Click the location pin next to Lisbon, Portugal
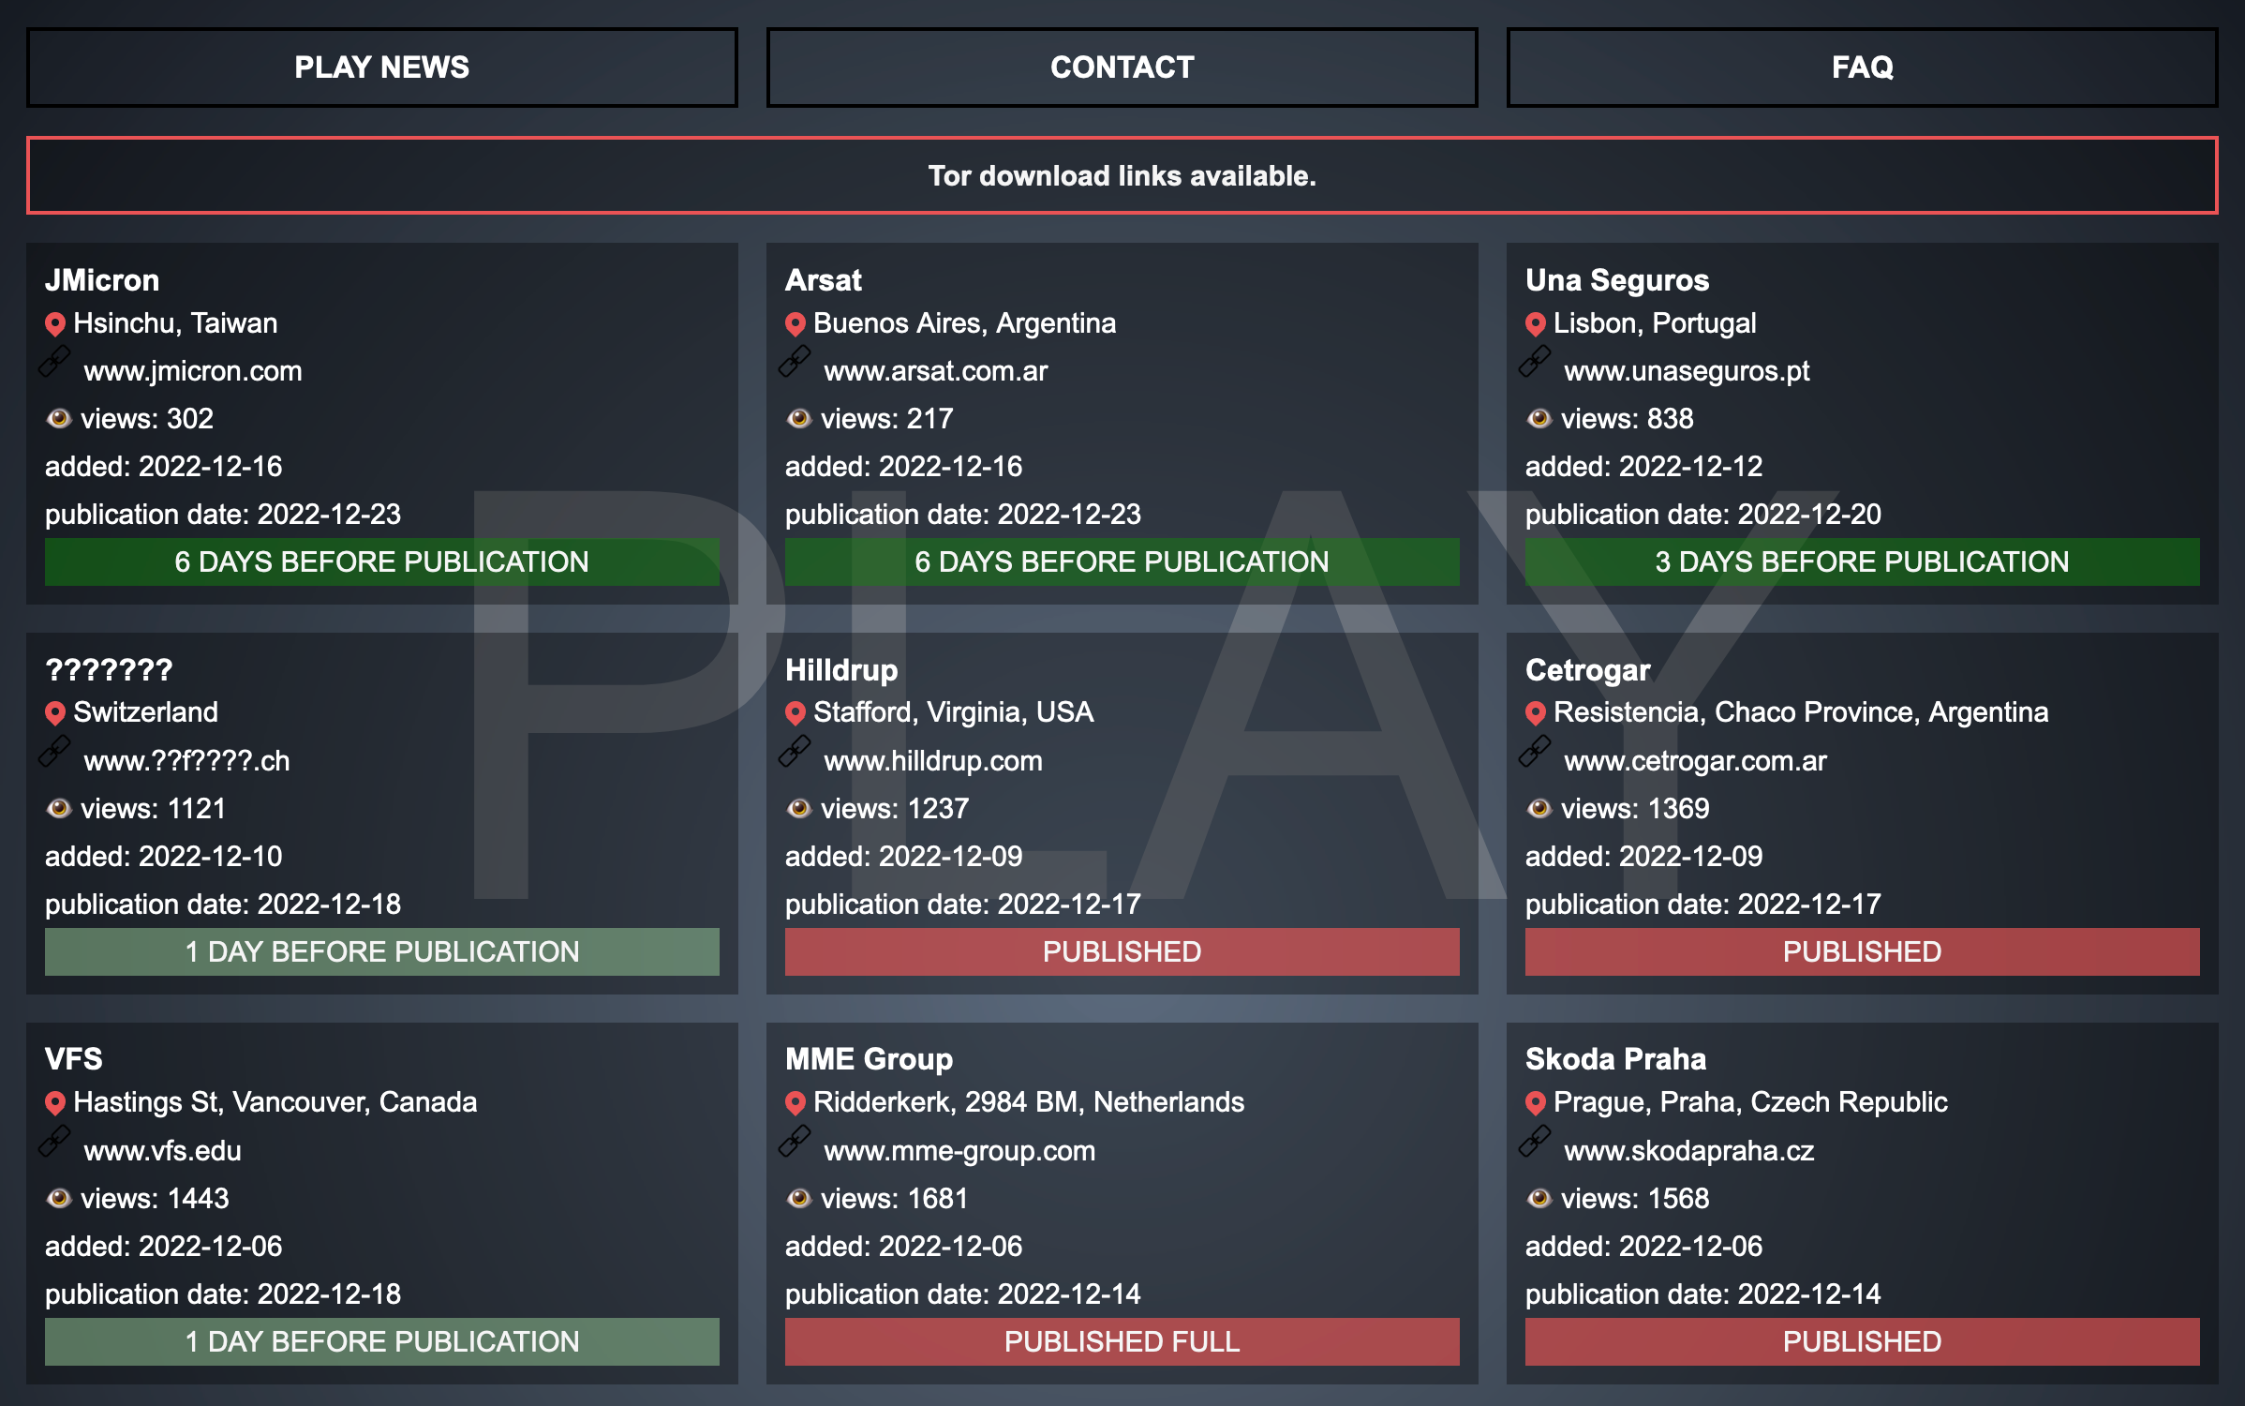 pos(1535,324)
